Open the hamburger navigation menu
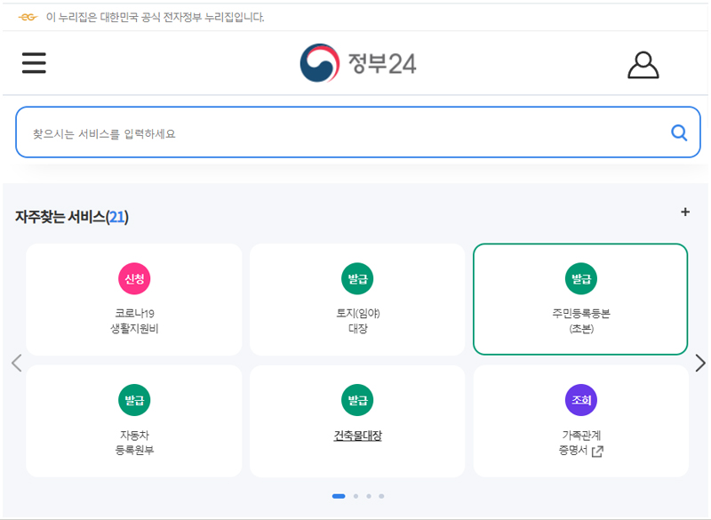This screenshot has width=711, height=520. pos(34,62)
